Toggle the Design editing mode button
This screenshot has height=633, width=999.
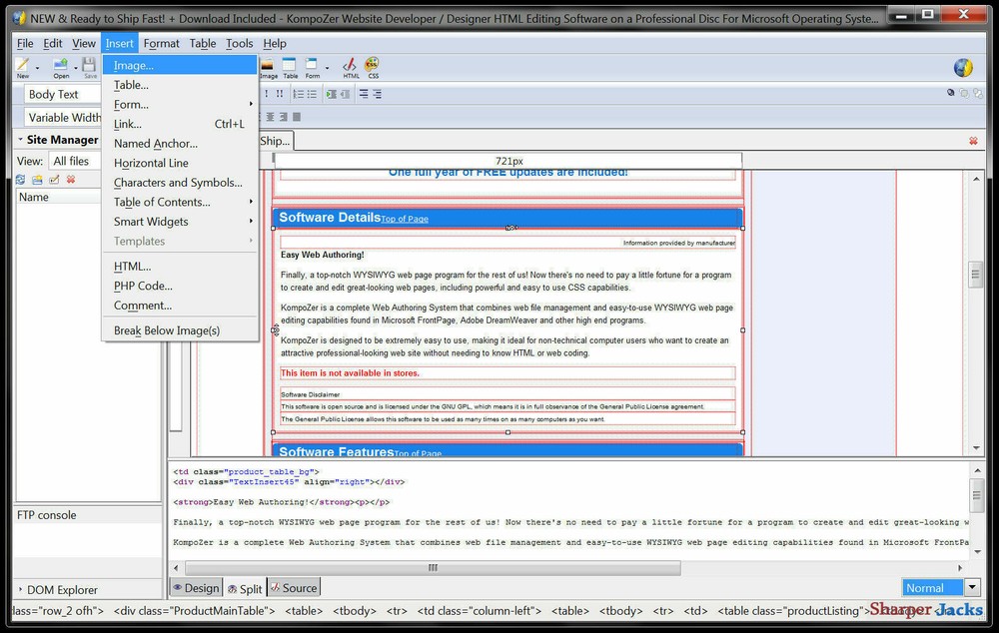click(x=196, y=588)
